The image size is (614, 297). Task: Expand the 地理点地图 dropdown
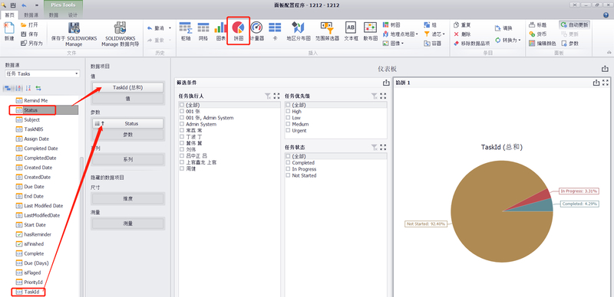coord(417,34)
